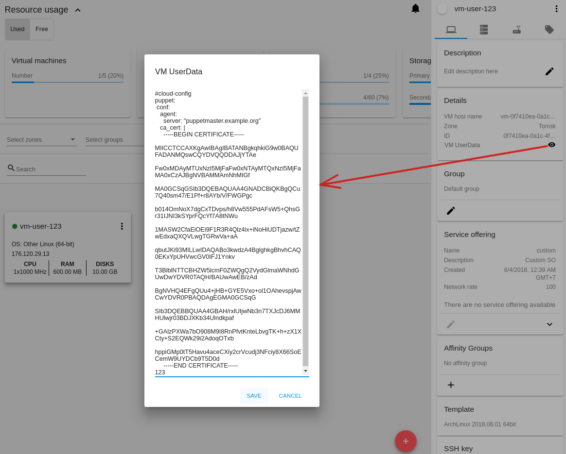Open the storage tab in the sidebar
The image size is (566, 454).
[x=483, y=30]
